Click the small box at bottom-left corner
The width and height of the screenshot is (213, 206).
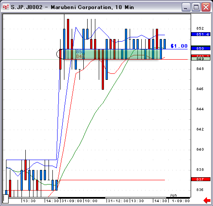6,199
